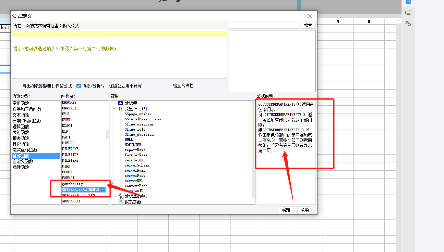Uncheck 填报/分析时,保留公式用于计算 checkbox
The width and height of the screenshot is (444, 252).
coord(79,86)
